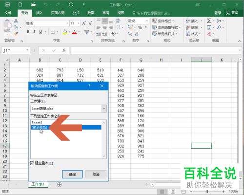Toggle Underline formatting
The width and height of the screenshot is (244, 195).
pyautogui.click(x=41, y=32)
